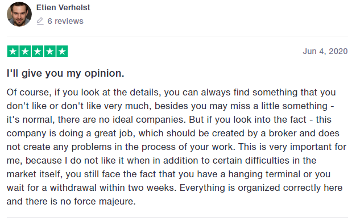Click the reviewer name Etien Verhelst

point(63,7)
